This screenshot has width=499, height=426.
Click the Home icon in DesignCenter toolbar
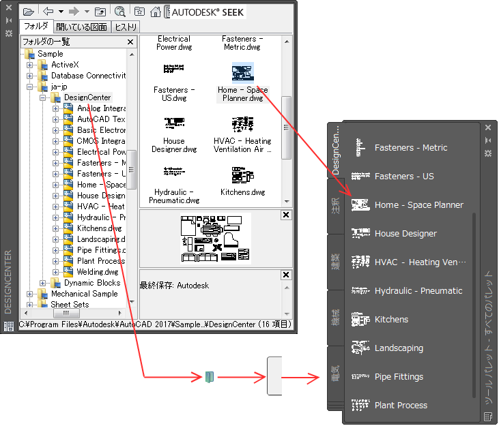point(156,12)
